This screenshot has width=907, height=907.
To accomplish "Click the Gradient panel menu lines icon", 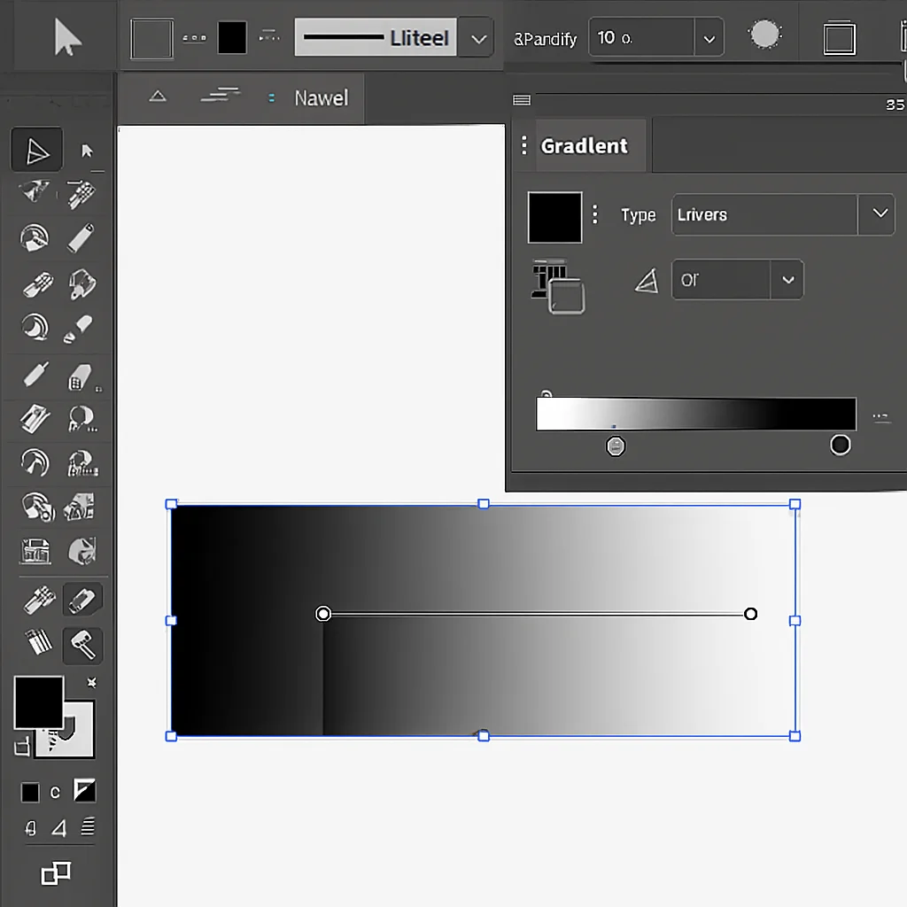I will 522,100.
